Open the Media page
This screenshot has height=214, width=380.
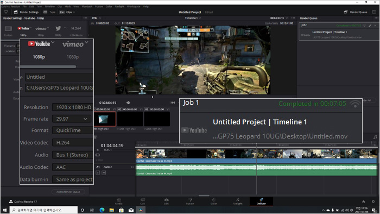(x=119, y=202)
